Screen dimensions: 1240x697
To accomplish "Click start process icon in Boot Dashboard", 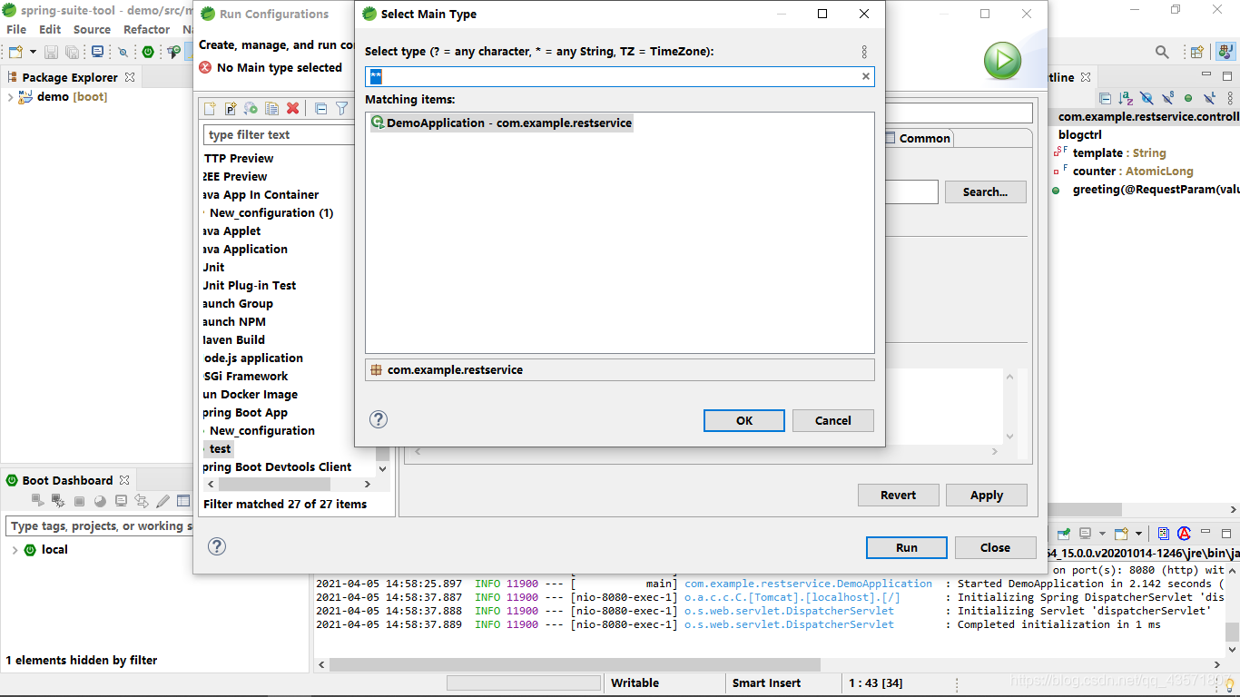I will click(x=38, y=501).
